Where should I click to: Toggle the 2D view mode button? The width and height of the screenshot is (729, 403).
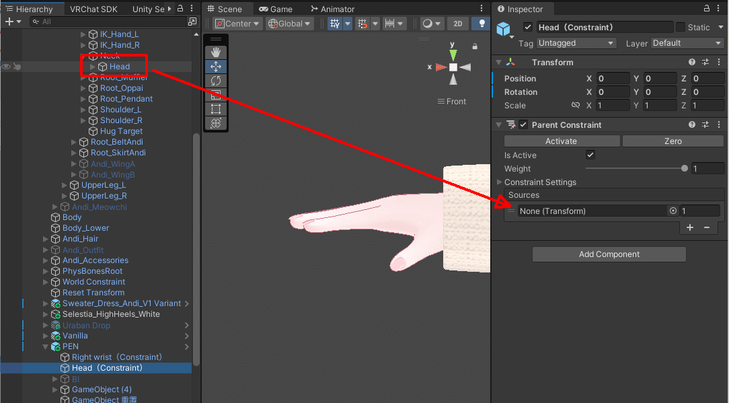(458, 23)
